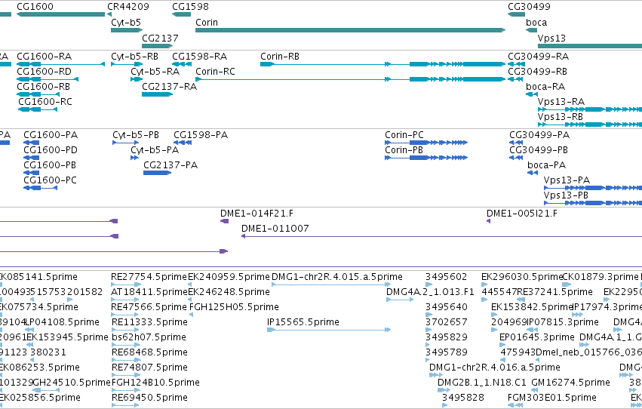Select transcript Vps13-RA
This screenshot has height=409, width=642.
(x=590, y=109)
